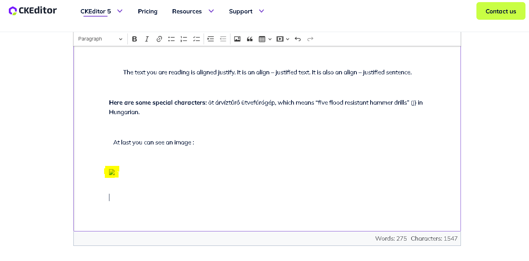Apply a block quote
529x261 pixels.
coord(250,39)
